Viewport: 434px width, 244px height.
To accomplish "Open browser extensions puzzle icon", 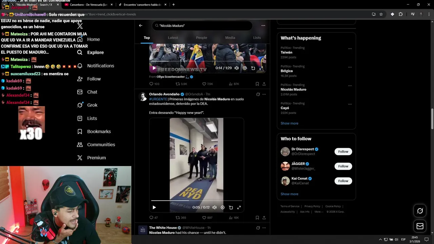I will pos(401,14).
